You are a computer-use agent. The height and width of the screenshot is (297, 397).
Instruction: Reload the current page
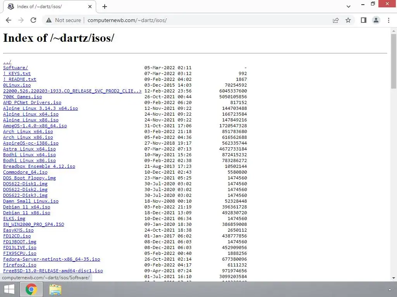[33, 20]
